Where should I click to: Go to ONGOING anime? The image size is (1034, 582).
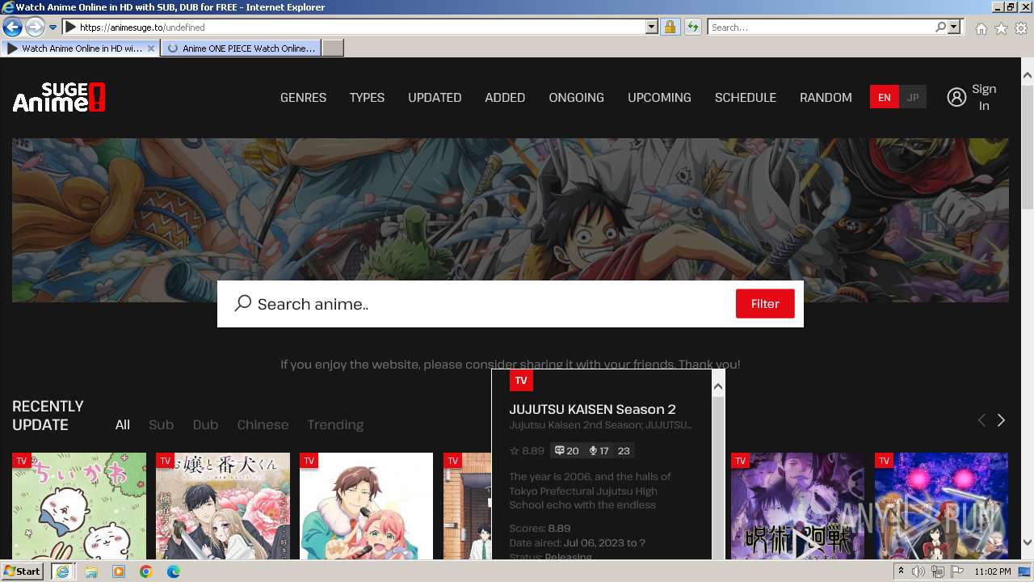pyautogui.click(x=576, y=97)
